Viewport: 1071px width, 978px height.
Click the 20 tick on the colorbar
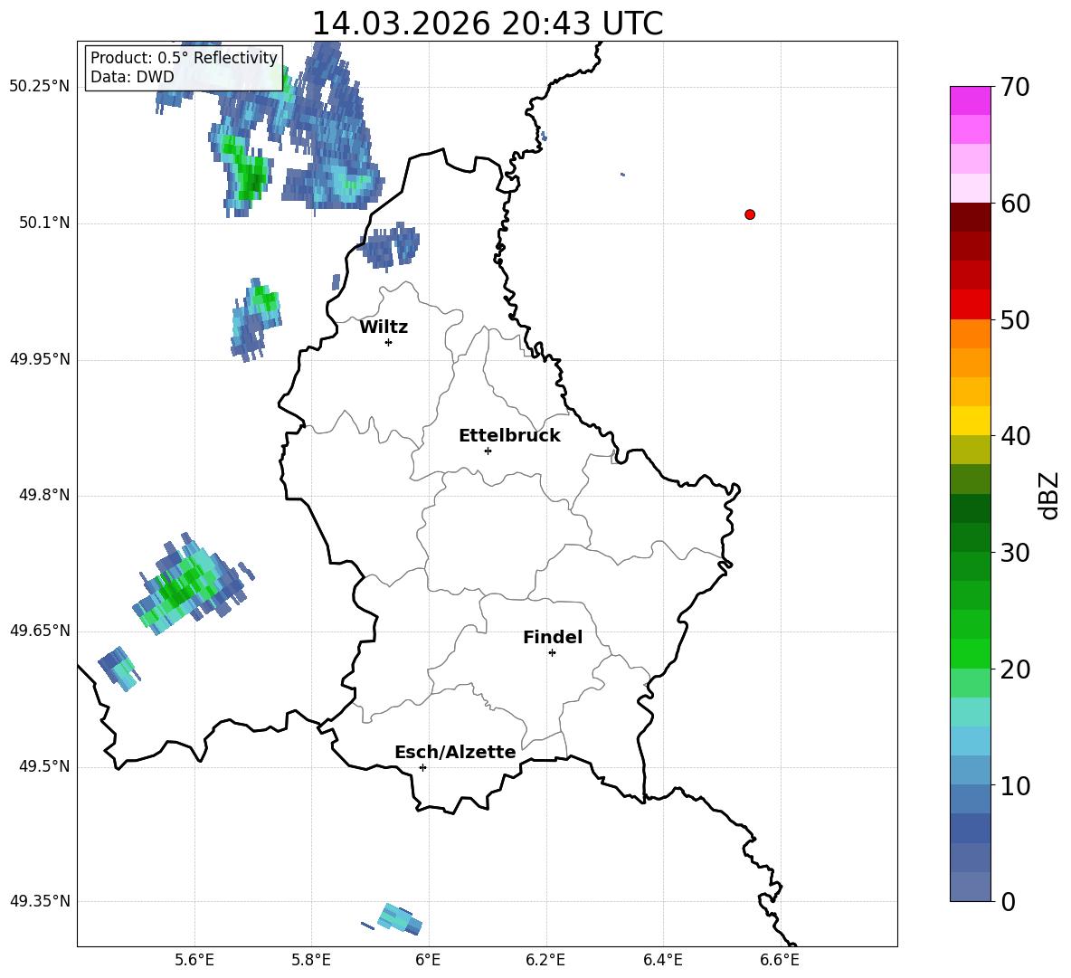click(x=1015, y=669)
